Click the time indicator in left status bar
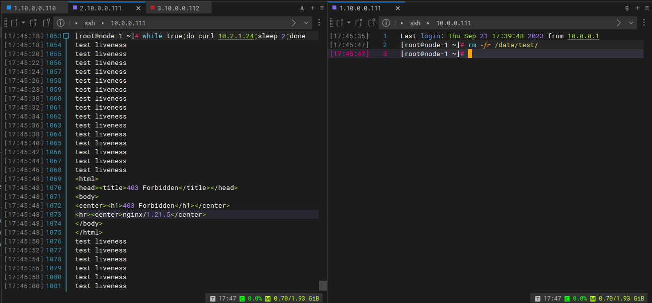This screenshot has height=303, width=652. pos(223,299)
